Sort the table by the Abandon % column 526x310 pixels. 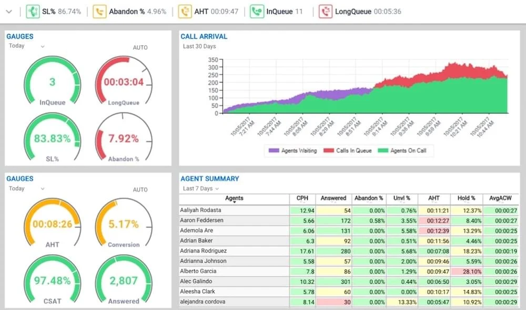click(x=369, y=199)
